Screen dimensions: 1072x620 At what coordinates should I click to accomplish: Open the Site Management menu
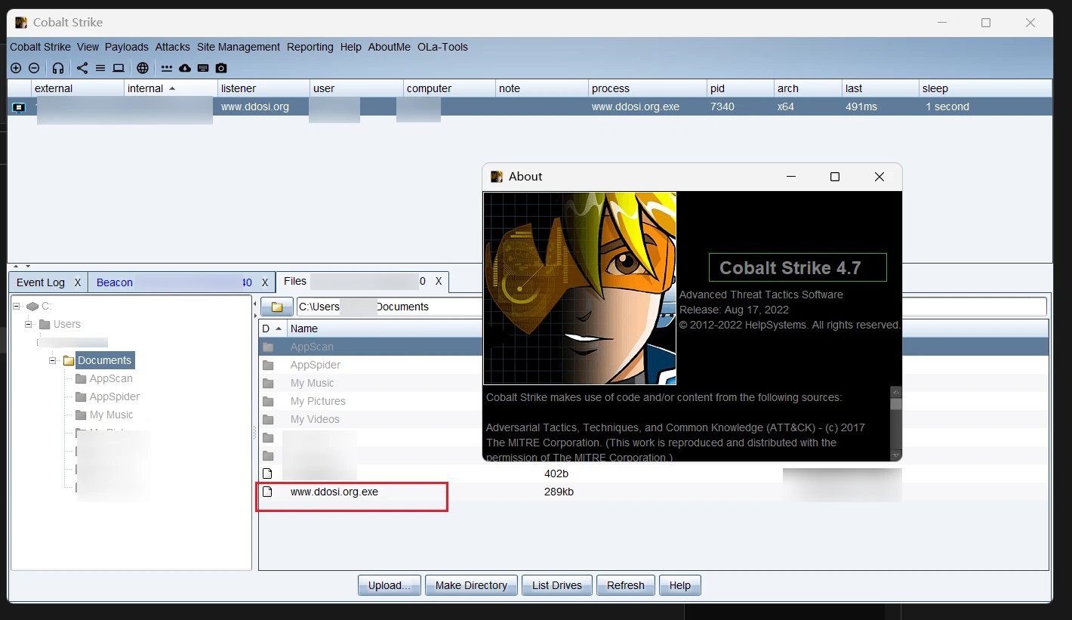(x=239, y=47)
